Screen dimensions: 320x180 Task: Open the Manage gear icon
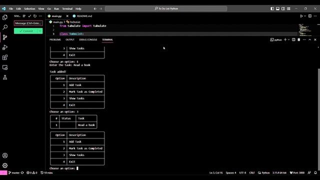[x=5, y=165]
